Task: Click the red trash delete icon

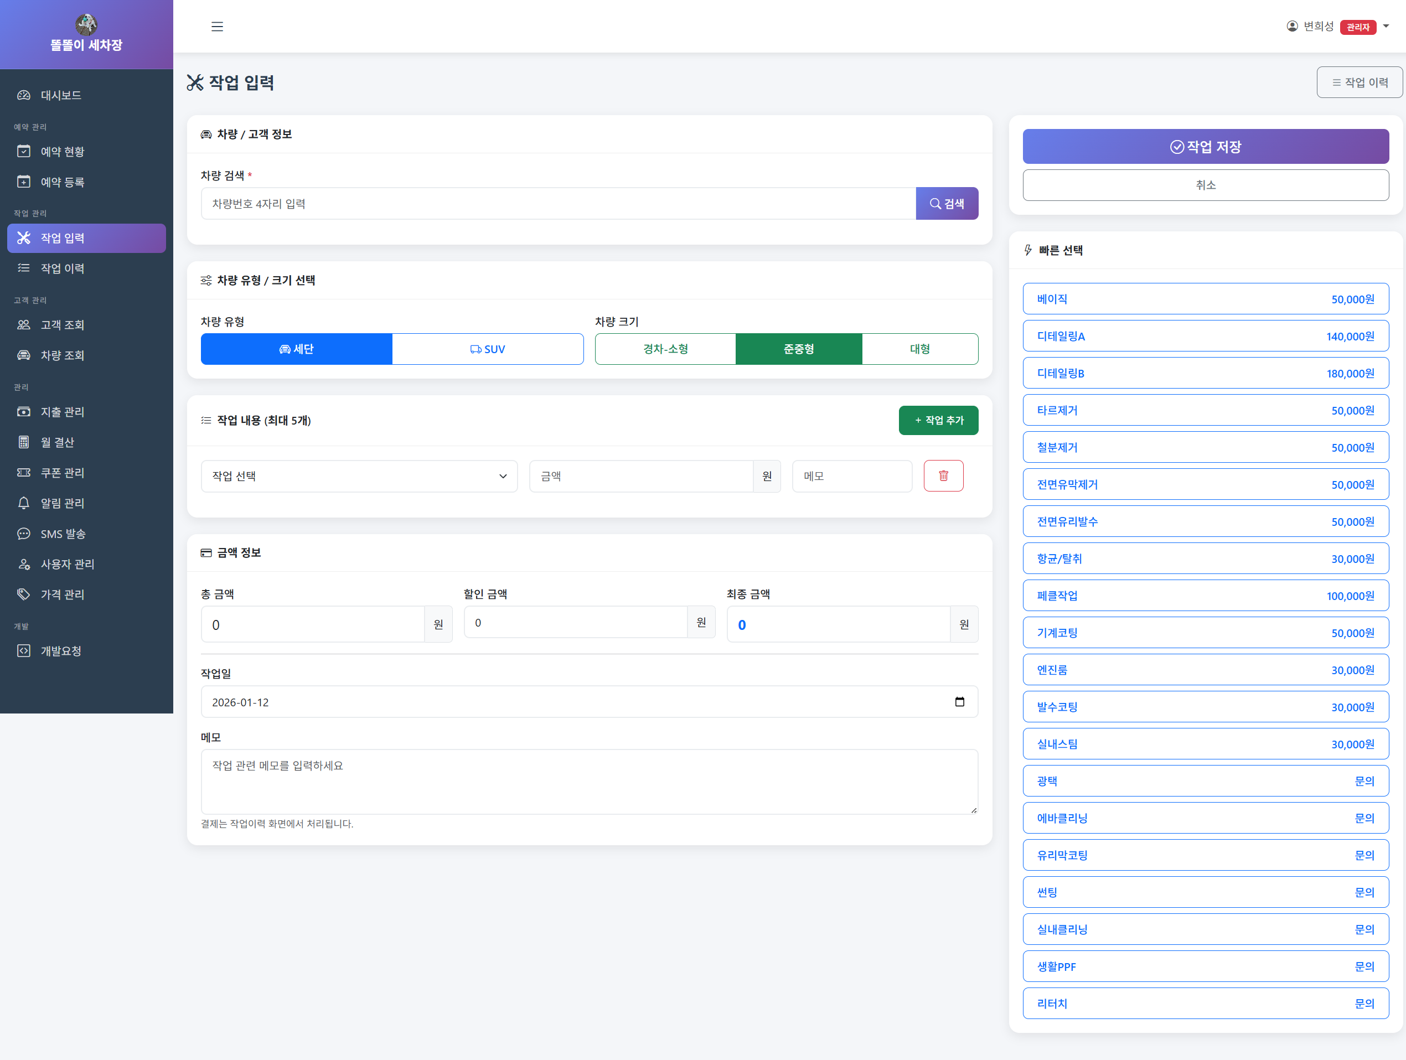Action: point(943,476)
